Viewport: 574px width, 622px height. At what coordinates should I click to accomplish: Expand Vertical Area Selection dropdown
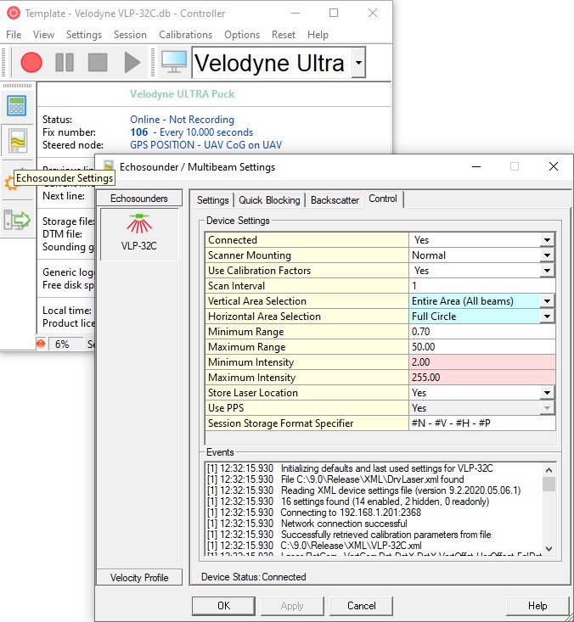pyautogui.click(x=548, y=301)
